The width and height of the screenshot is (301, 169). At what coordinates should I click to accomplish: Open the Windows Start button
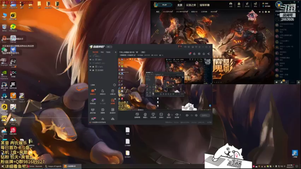click(2, 166)
